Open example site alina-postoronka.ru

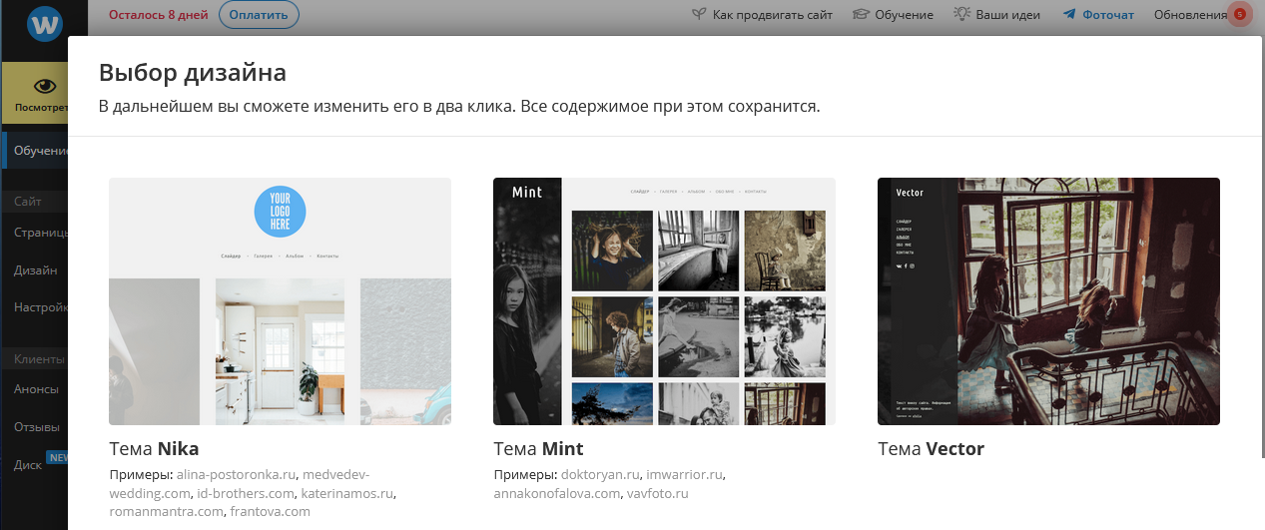237,475
